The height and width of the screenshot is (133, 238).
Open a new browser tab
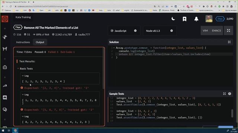tap(33, 2)
